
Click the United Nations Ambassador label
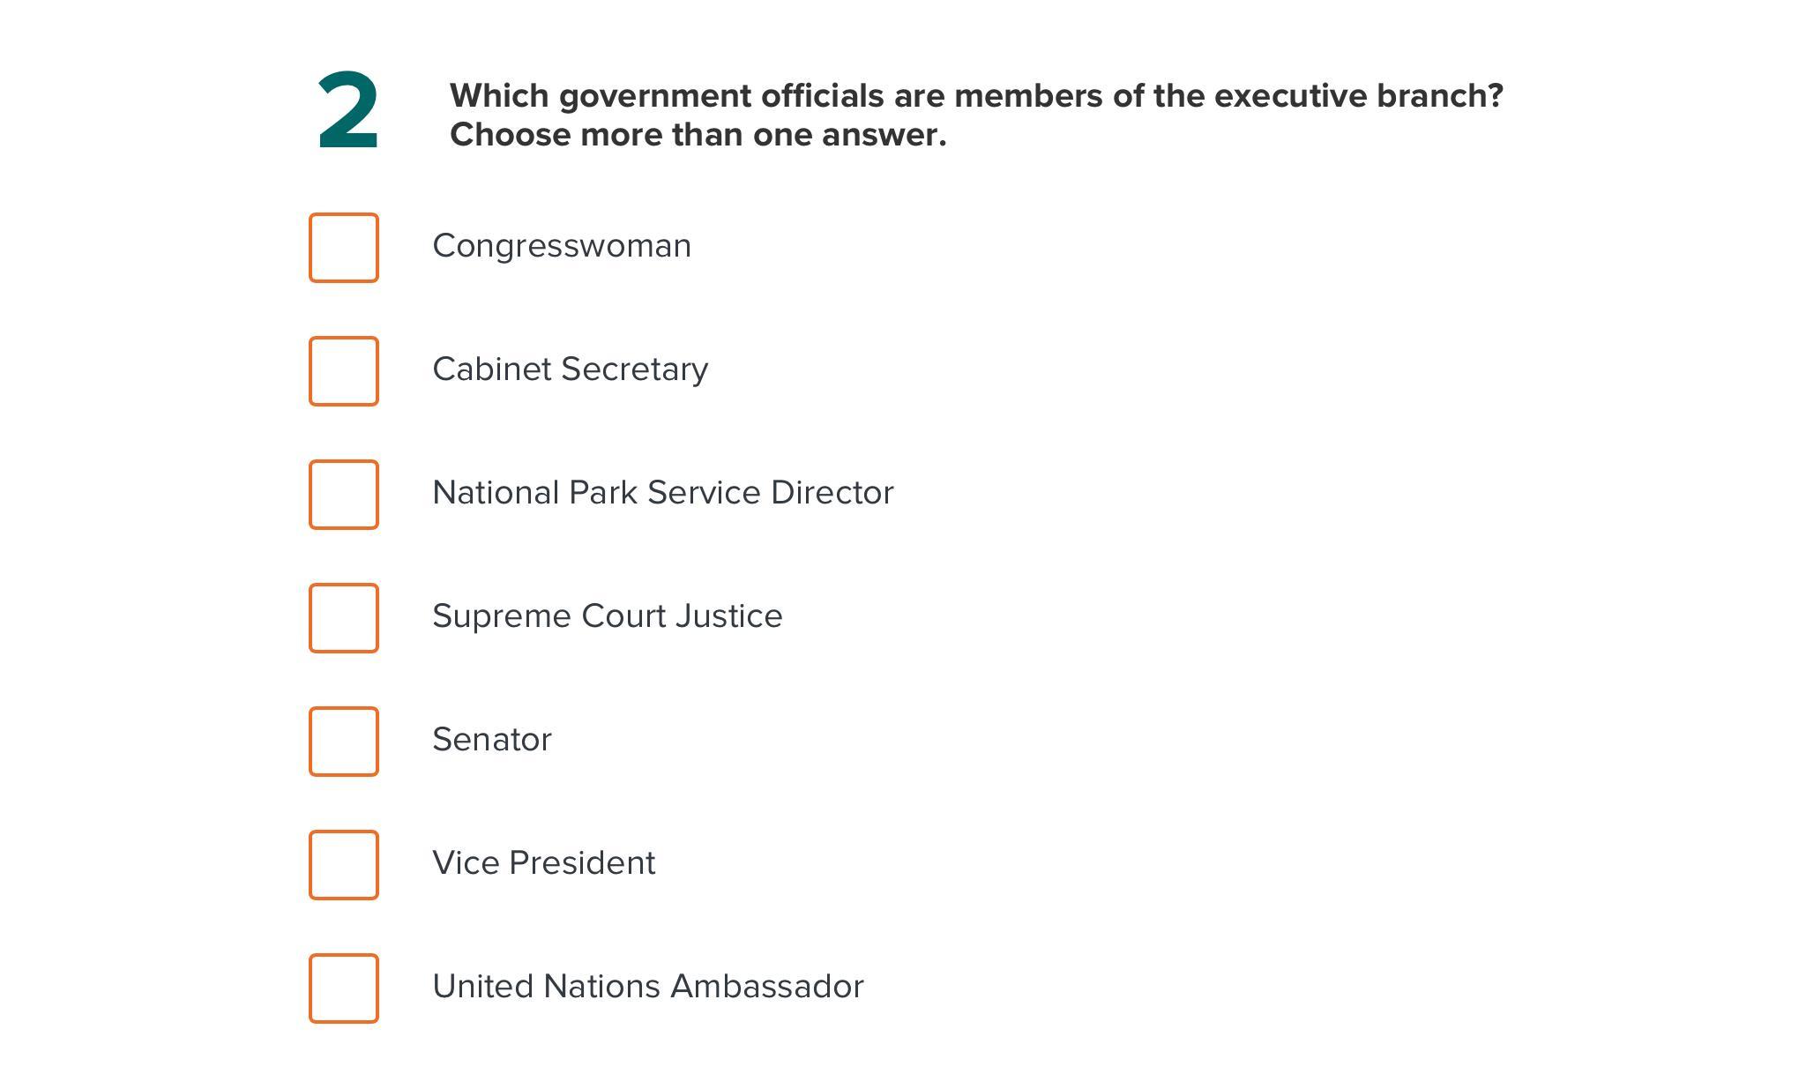point(647,987)
